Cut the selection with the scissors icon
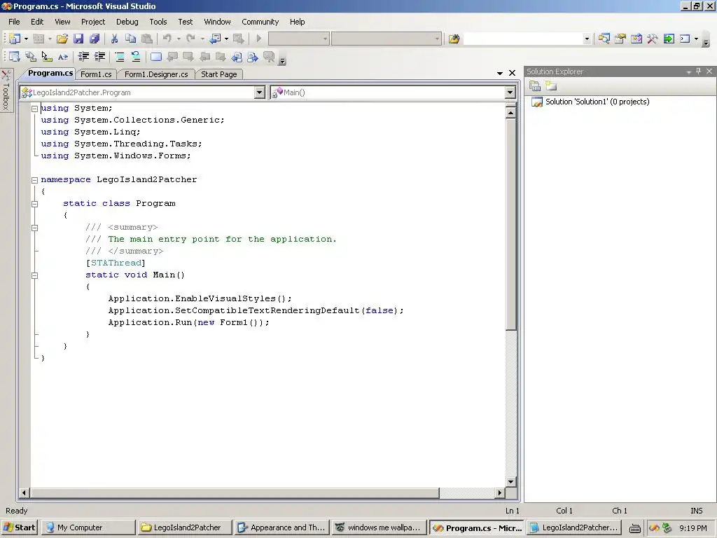The height and width of the screenshot is (538, 717). [114, 39]
